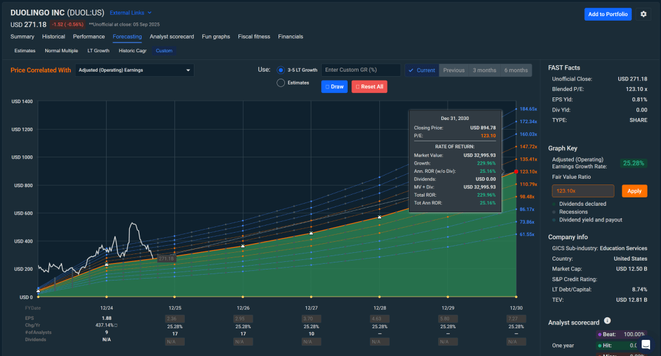Toggle the Recessions legend dot
This screenshot has height=356, width=661.
554,212
